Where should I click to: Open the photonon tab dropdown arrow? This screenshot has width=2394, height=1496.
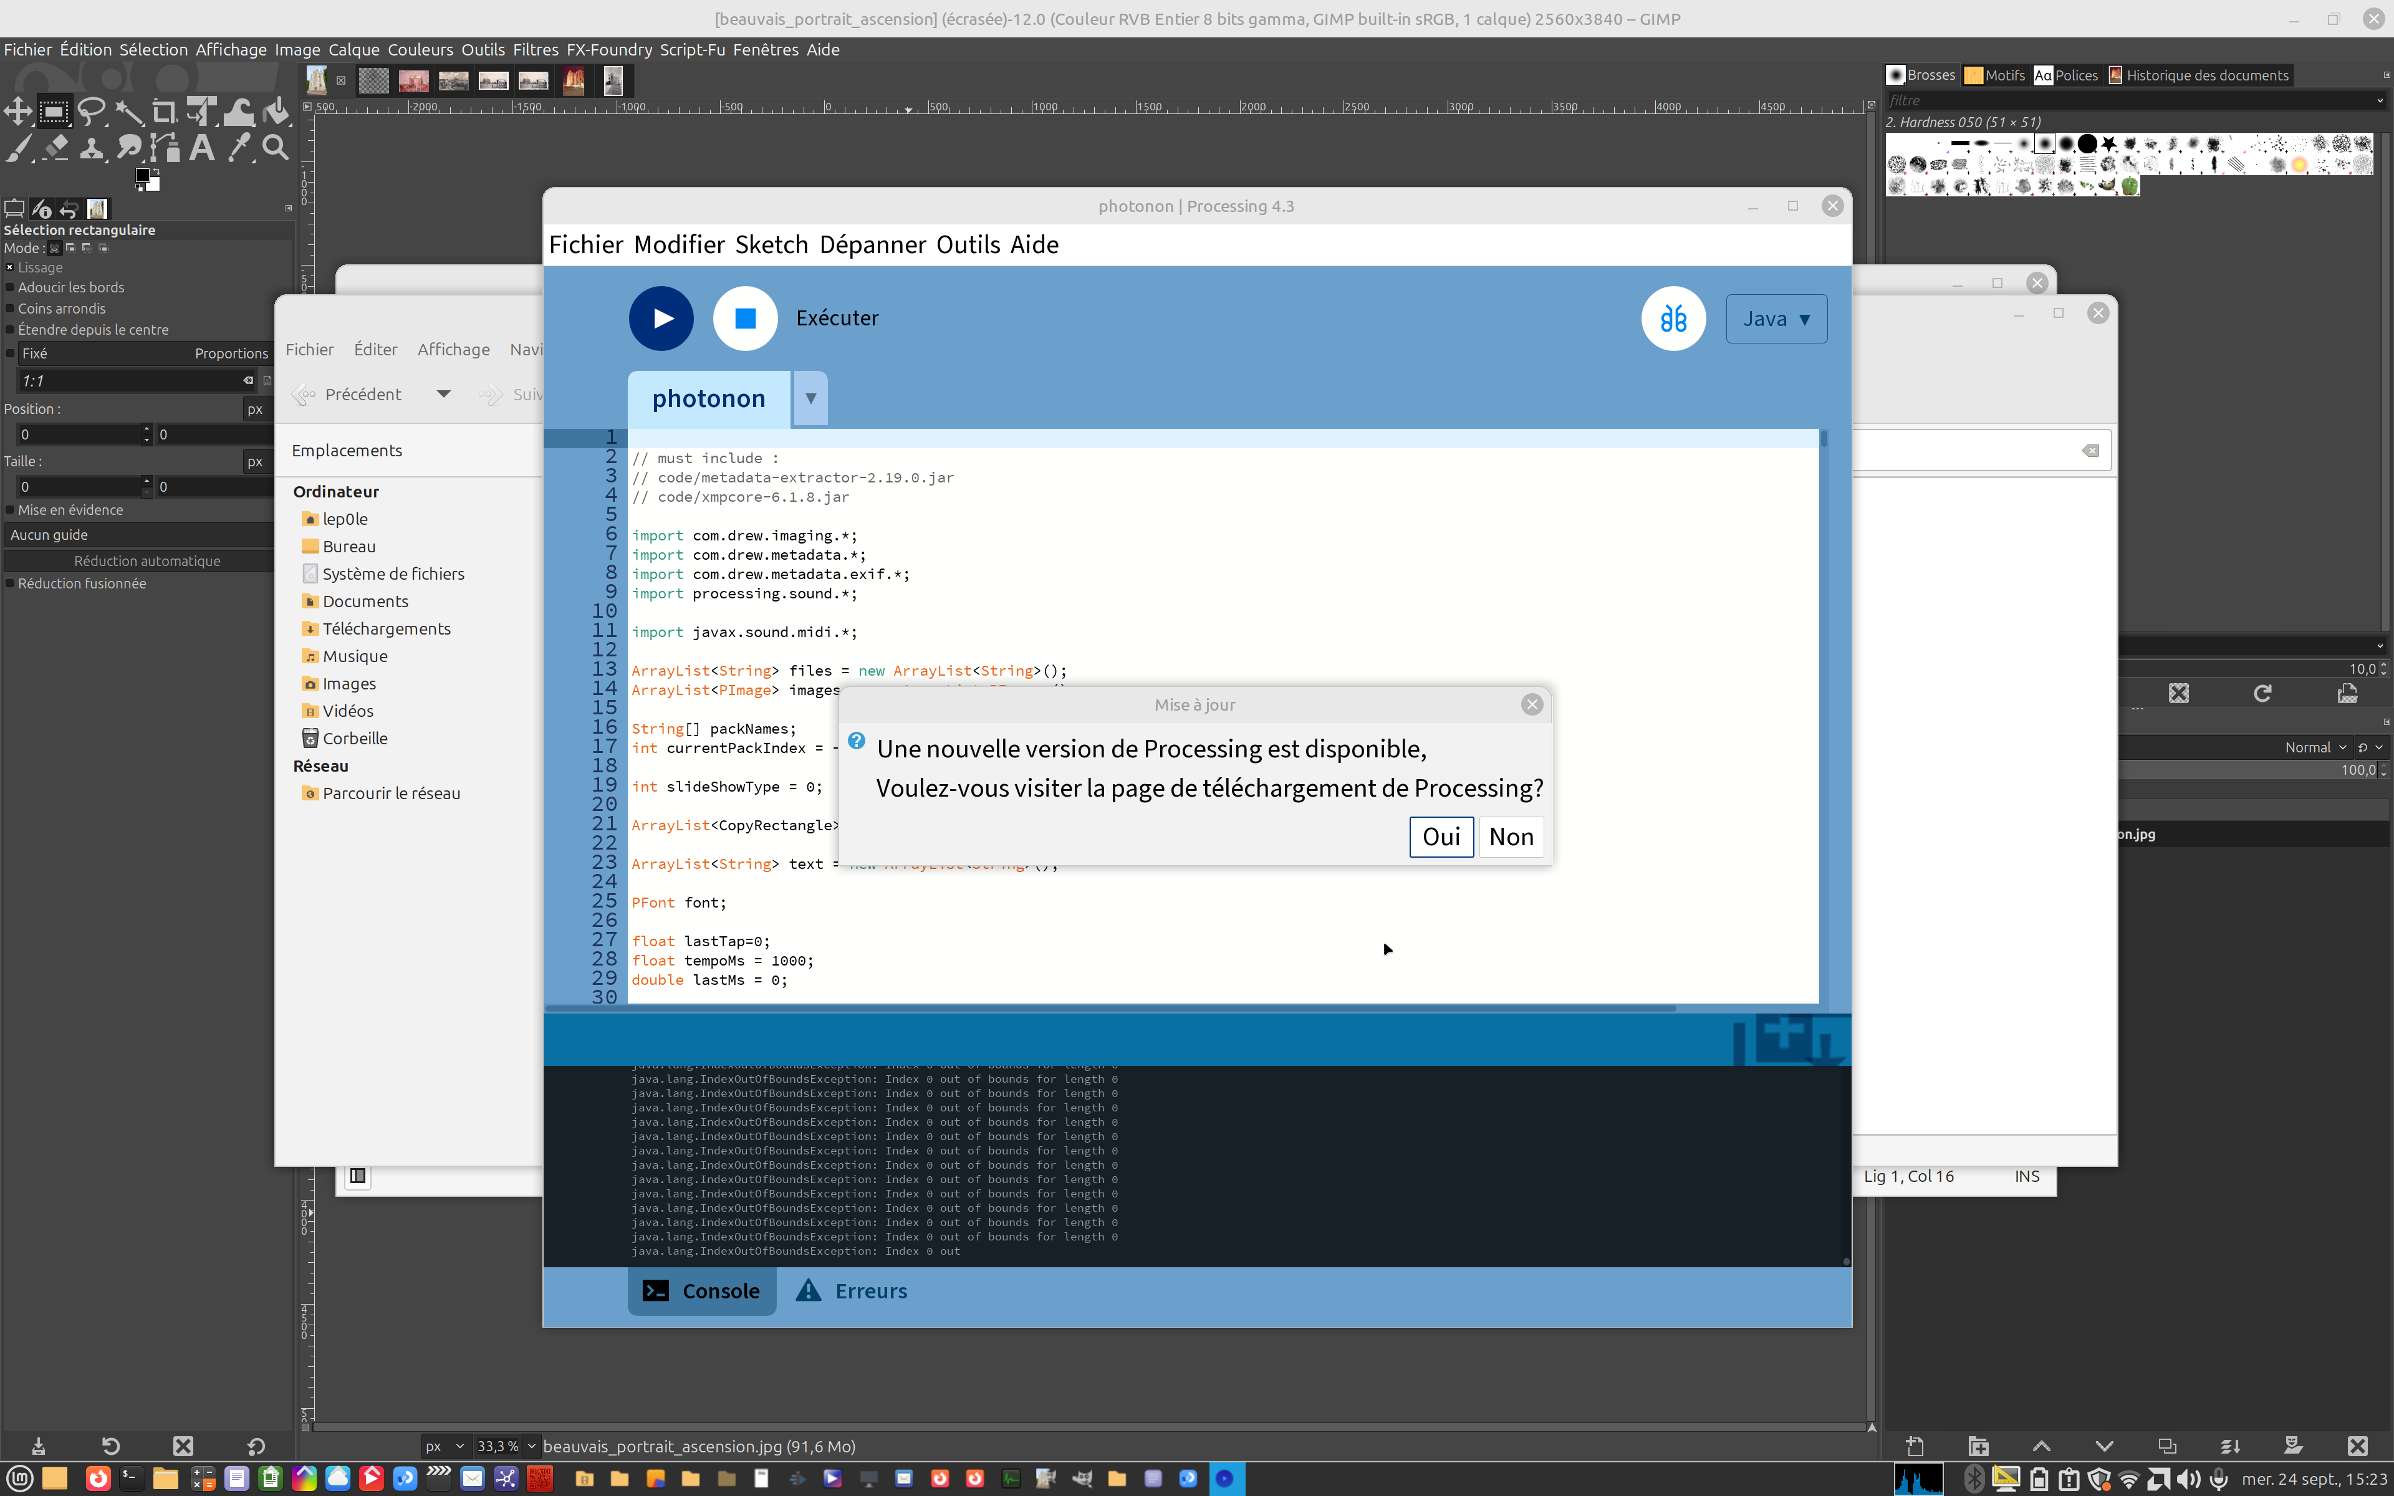[x=810, y=399]
